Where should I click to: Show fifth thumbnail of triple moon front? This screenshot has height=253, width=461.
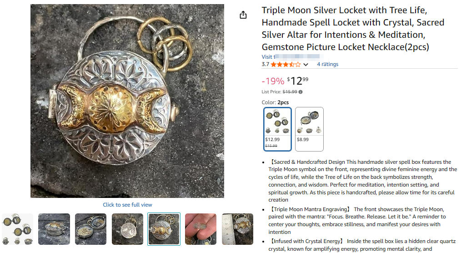click(164, 229)
